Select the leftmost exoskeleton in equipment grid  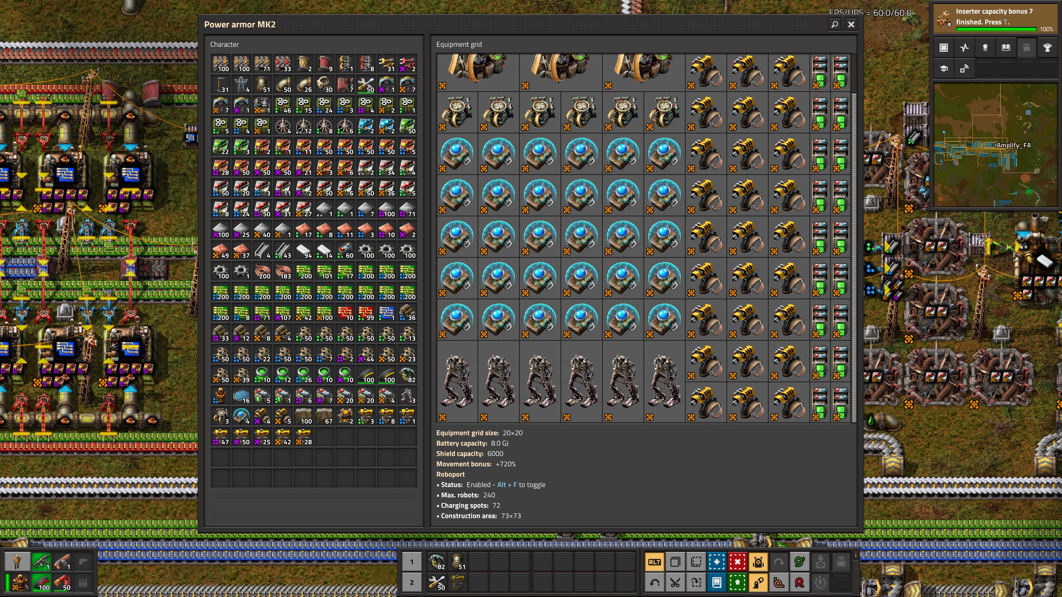click(457, 381)
